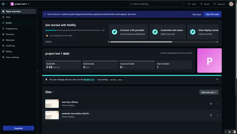The height and width of the screenshot is (134, 237).
Task: Open the Team members usage card
Action: 174,65
